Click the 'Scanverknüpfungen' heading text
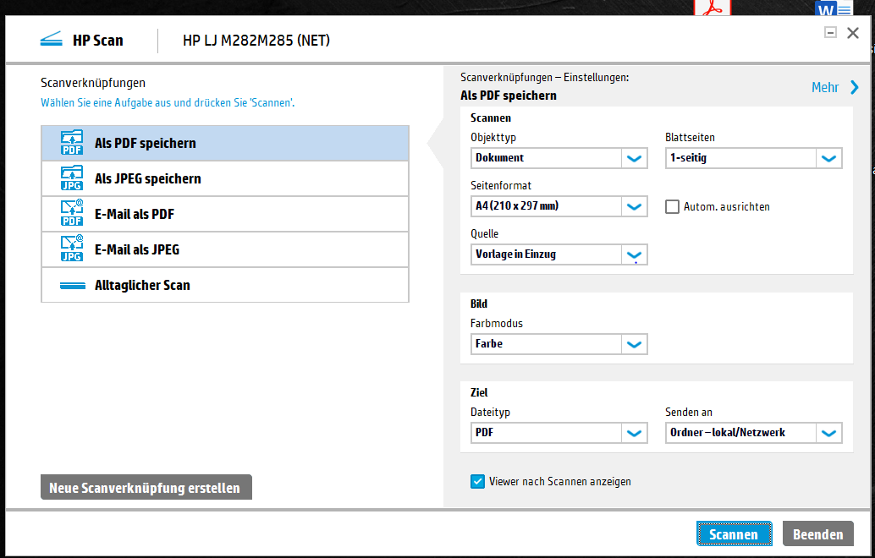 coord(93,83)
